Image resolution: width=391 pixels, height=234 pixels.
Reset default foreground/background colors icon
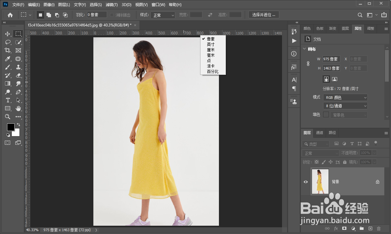click(8, 135)
